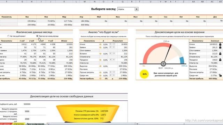Click the yellow arrow icon in Выручка what-if row
The height and width of the screenshot is (125, 223).
pyautogui.click(x=100, y=66)
